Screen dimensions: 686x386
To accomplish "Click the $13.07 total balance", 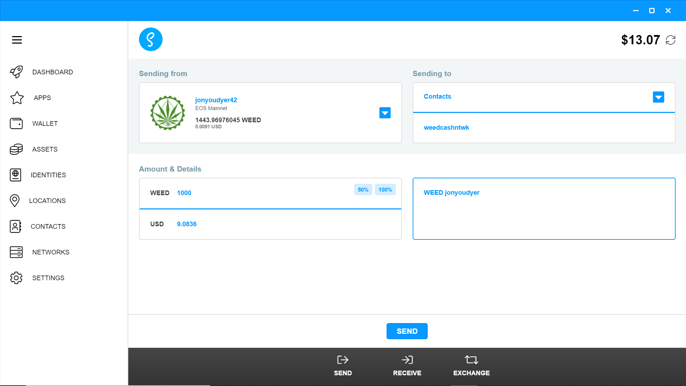I will coord(640,40).
